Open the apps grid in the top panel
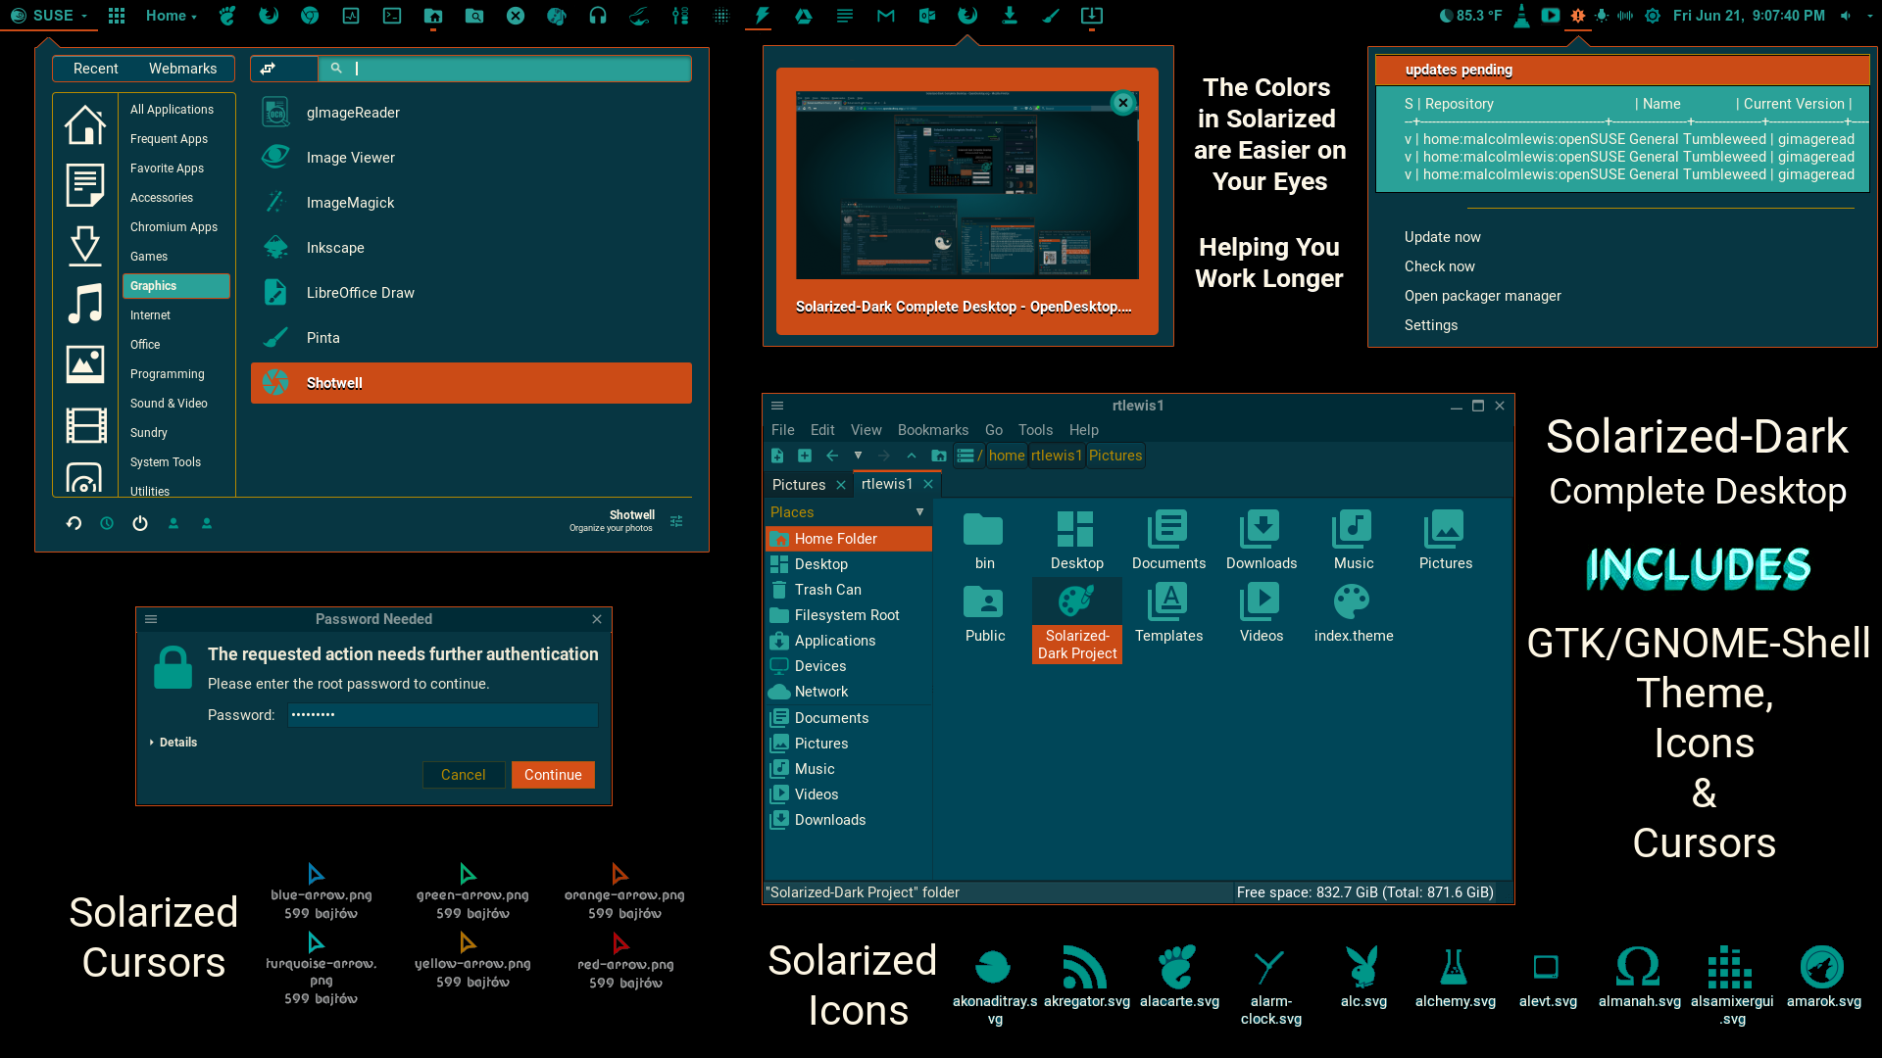This screenshot has width=1882, height=1058. [117, 16]
